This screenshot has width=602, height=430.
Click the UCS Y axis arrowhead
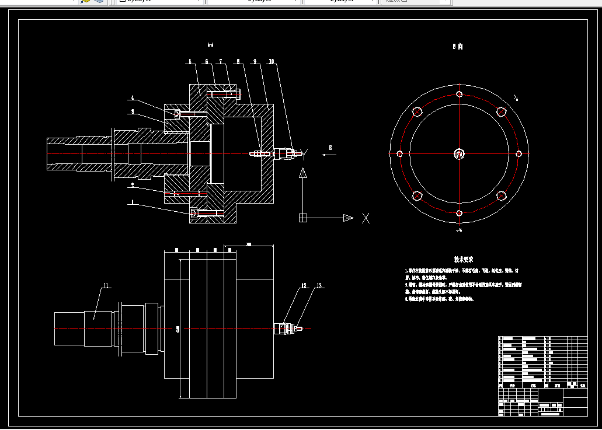pos(303,173)
